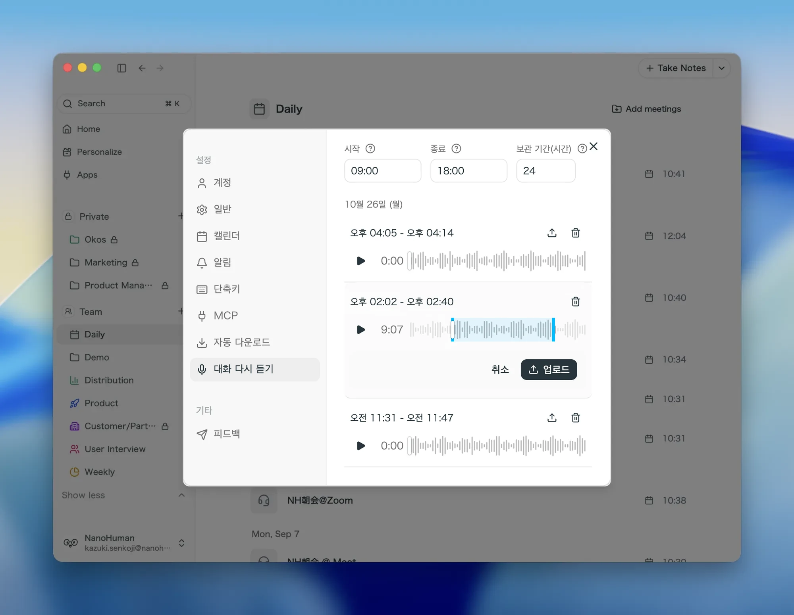This screenshot has width=794, height=615.
Task: Click waveform of 오전 11:31 recording
Action: point(497,446)
